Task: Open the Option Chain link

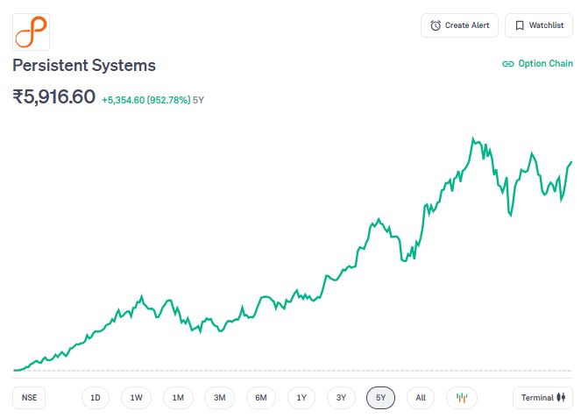Action: tap(536, 64)
